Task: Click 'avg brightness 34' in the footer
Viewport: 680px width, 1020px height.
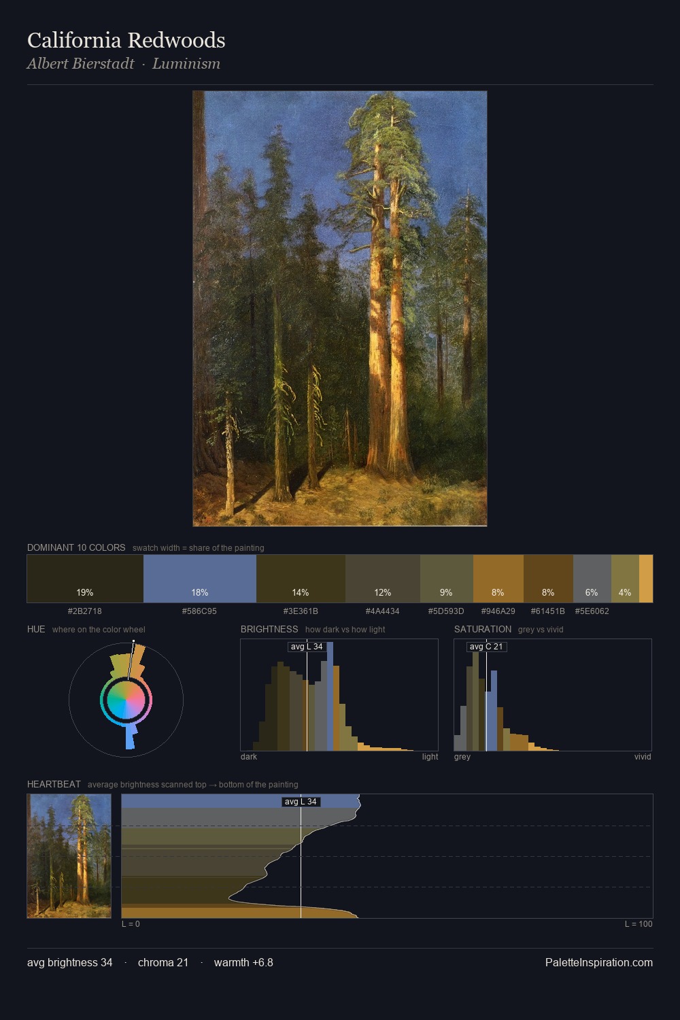Action: point(69,963)
